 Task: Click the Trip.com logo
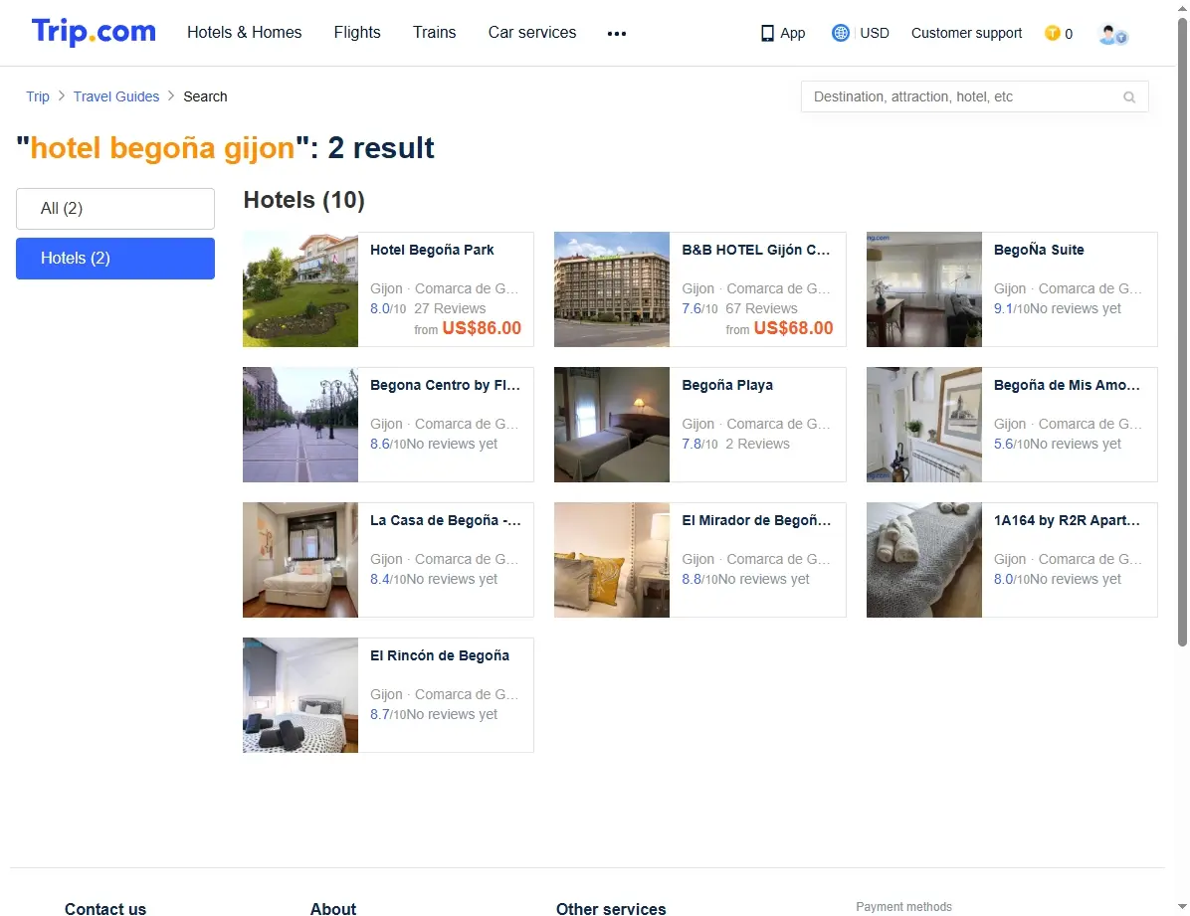click(x=94, y=32)
